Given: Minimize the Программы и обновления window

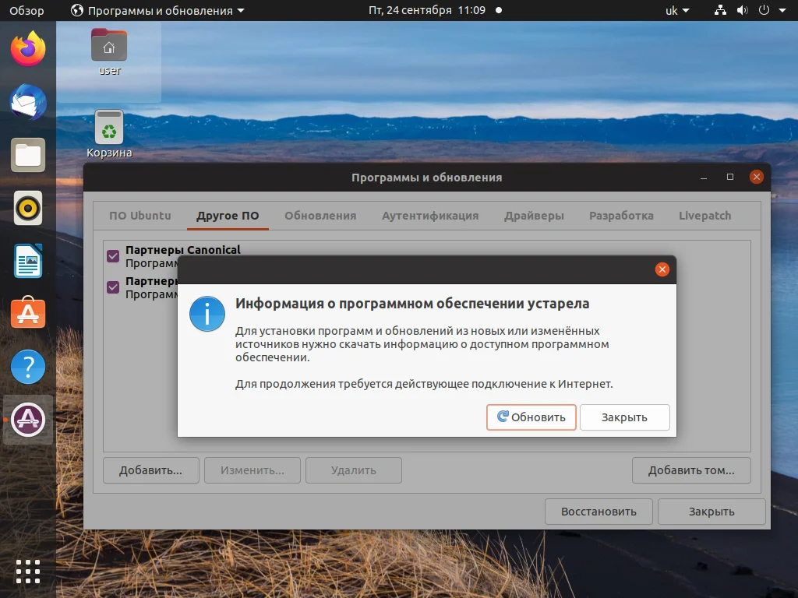Looking at the screenshot, I should (704, 177).
